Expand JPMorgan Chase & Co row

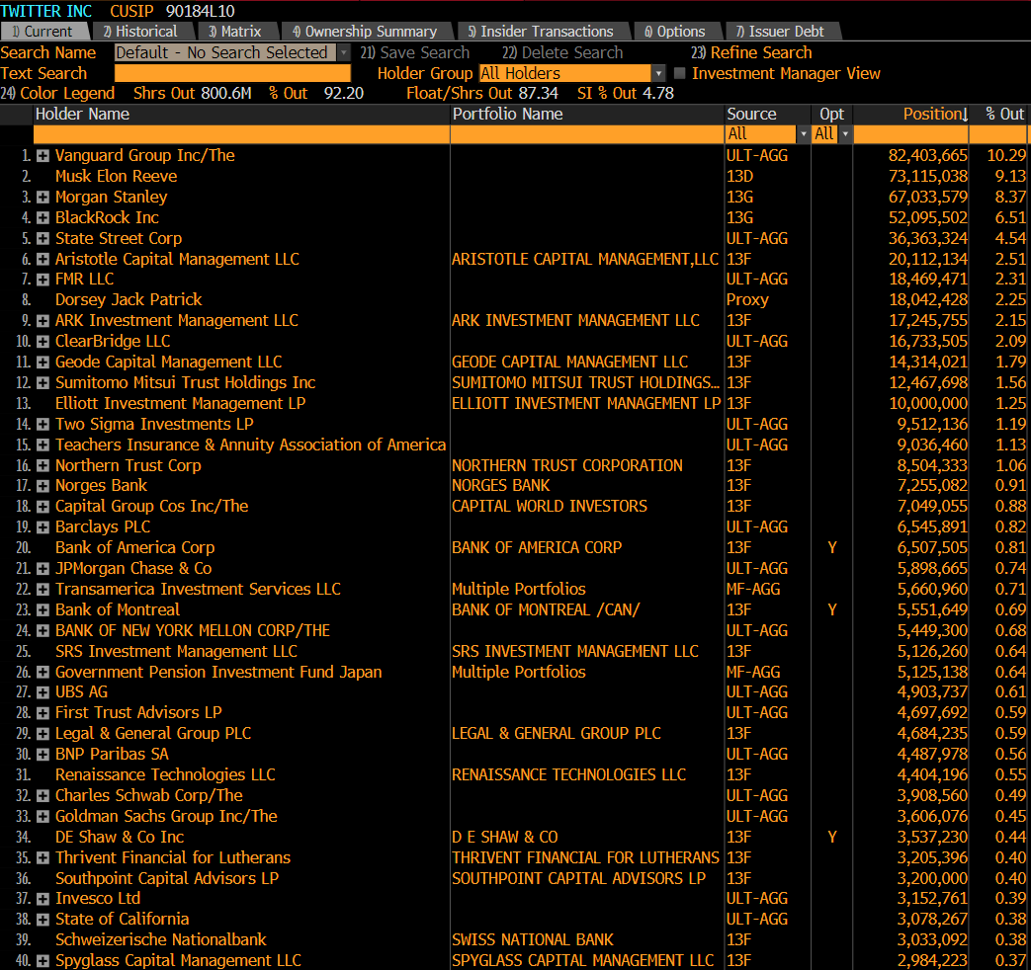pos(43,568)
